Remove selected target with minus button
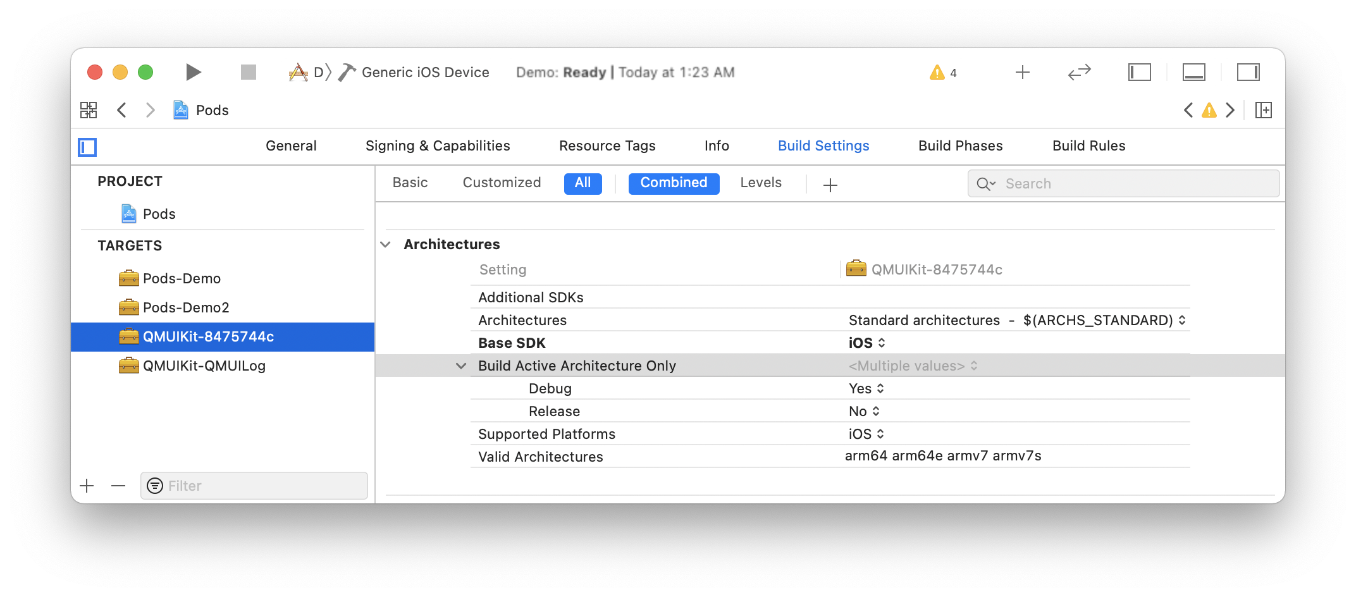The image size is (1356, 597). [118, 486]
